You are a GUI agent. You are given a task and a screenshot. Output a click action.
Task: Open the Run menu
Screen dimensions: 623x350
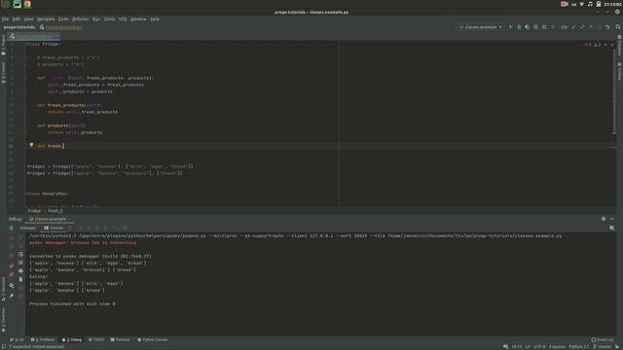(x=96, y=19)
